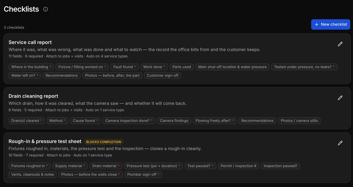This screenshot has height=187, width=353.
Task: Click the 'Fixtures roughed in' chip
Action: (30, 166)
